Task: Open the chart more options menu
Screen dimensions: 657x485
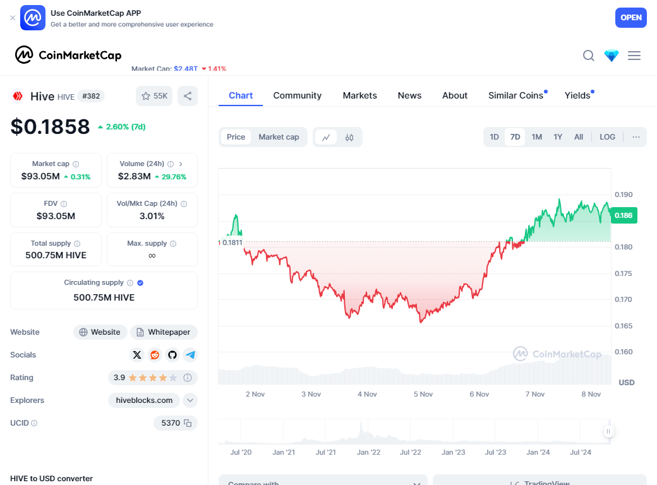Action: point(636,137)
